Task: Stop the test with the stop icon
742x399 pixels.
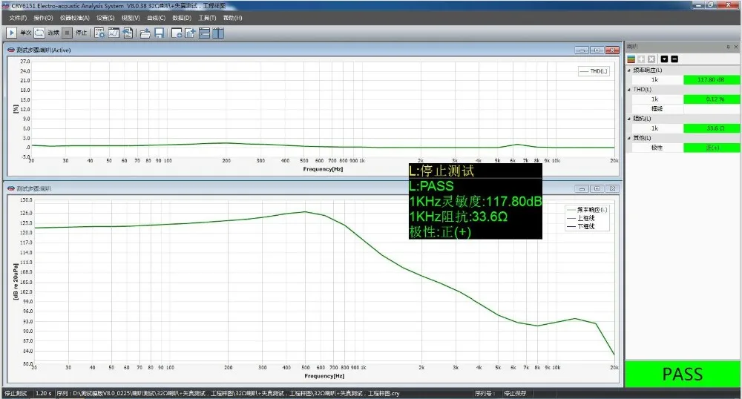Action: coord(68,33)
